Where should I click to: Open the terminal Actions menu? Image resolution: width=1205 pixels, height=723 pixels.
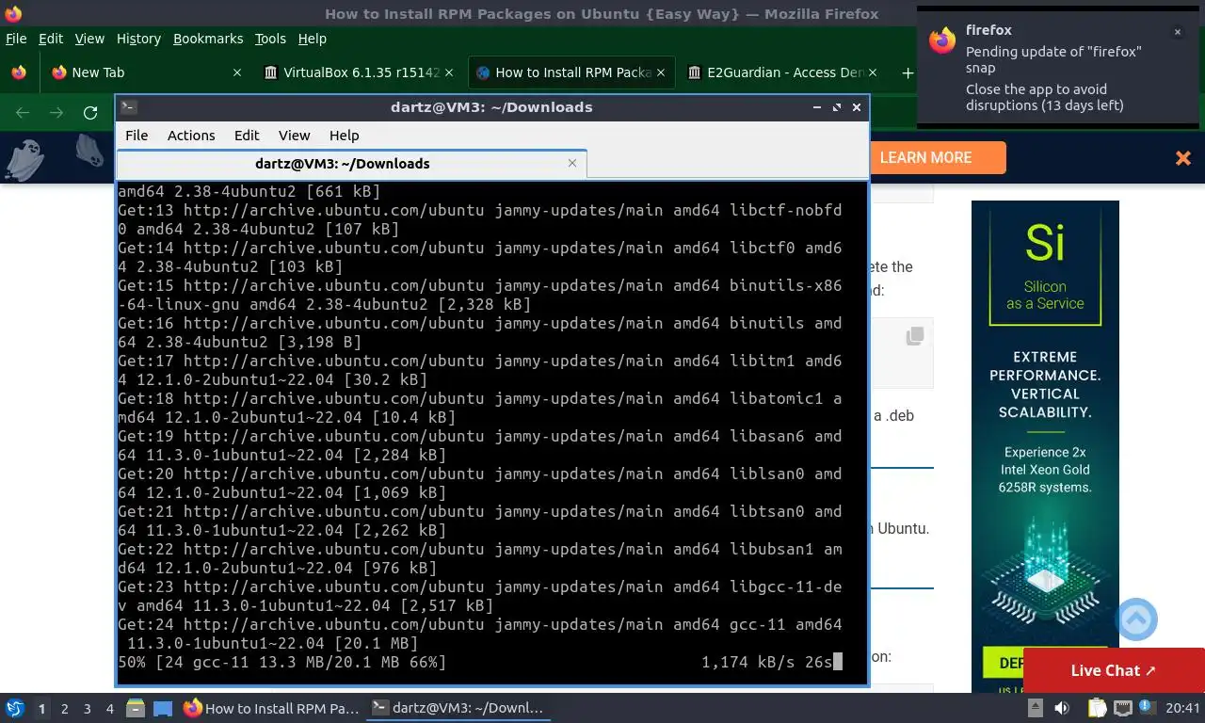tap(191, 135)
